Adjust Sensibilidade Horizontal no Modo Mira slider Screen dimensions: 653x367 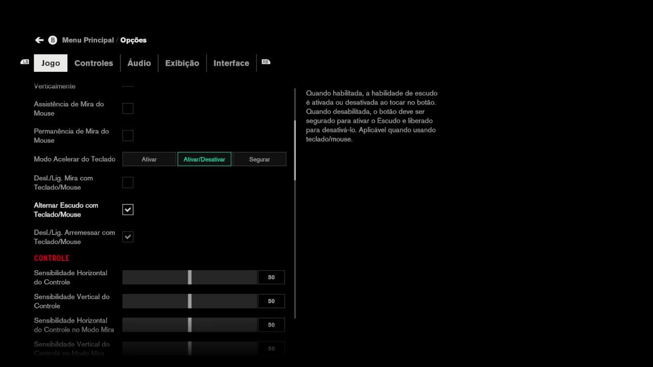click(190, 325)
